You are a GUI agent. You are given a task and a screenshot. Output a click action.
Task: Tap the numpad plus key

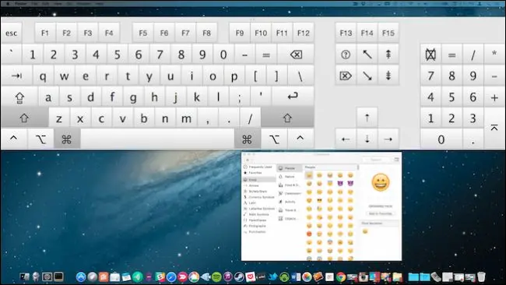pos(494,97)
